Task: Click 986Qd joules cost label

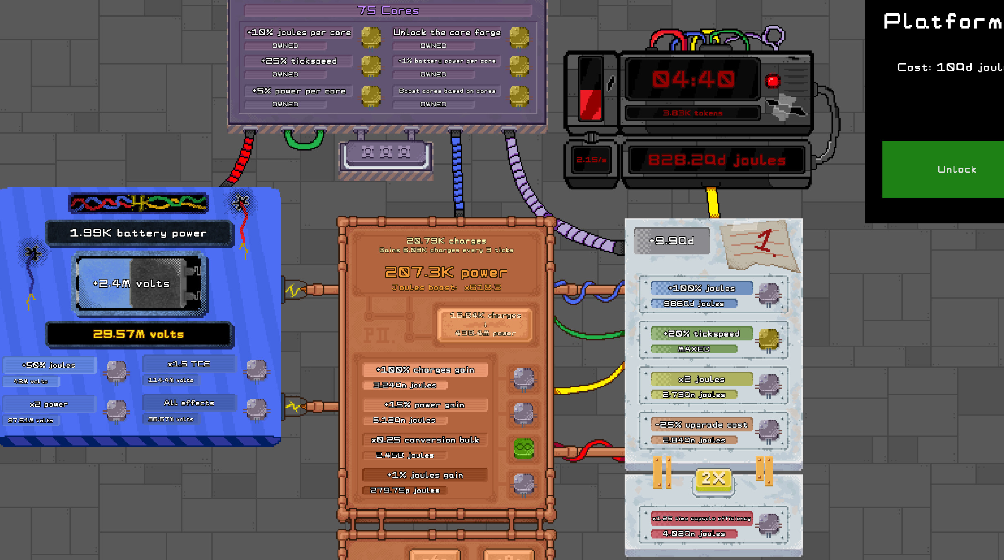Action: pos(694,304)
